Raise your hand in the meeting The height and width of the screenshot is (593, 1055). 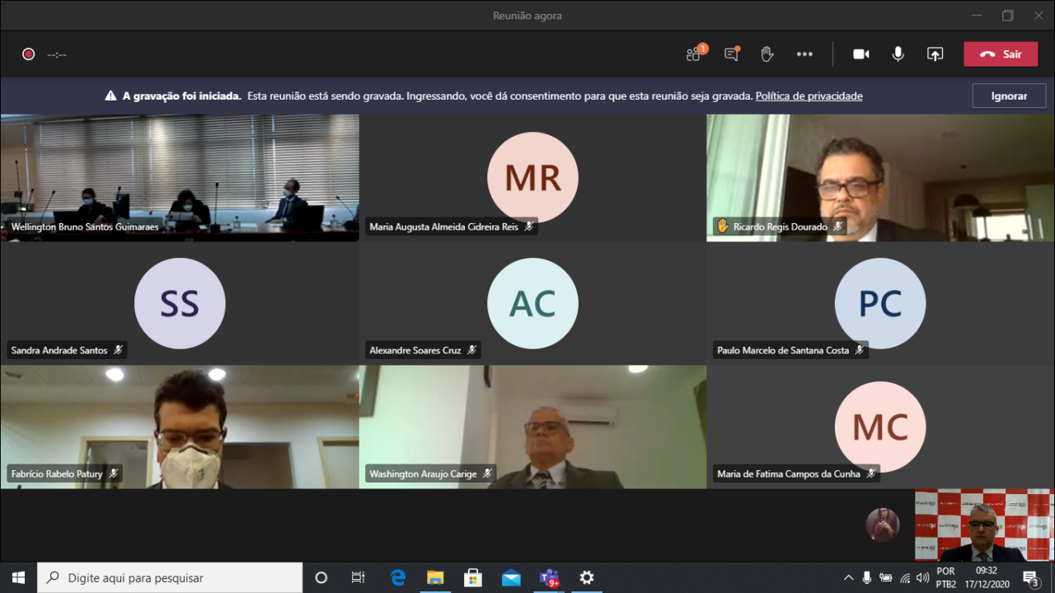point(767,54)
